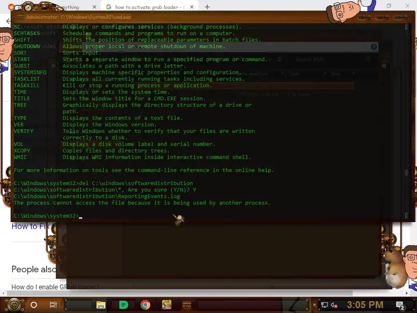Click the TASKLIST command row
This screenshot has height=313, width=417.
pos(129,79)
